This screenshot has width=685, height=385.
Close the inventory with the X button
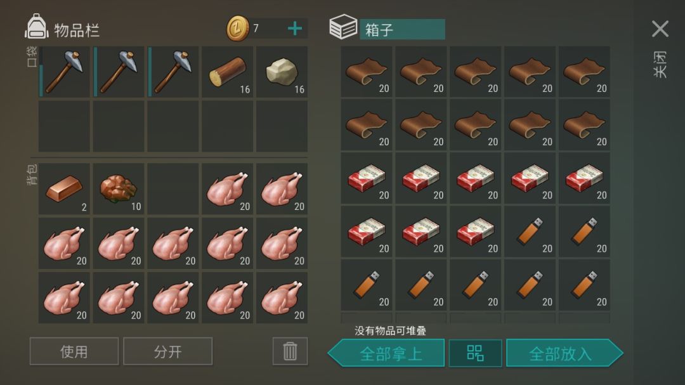[660, 29]
